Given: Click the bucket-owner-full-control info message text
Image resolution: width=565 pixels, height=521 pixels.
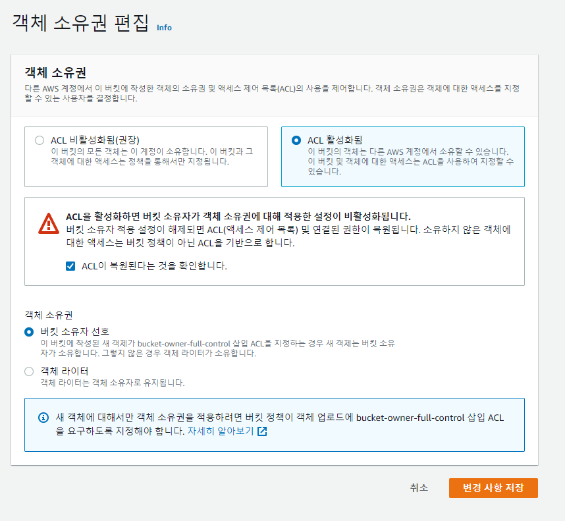Looking at the screenshot, I should pyautogui.click(x=280, y=424).
